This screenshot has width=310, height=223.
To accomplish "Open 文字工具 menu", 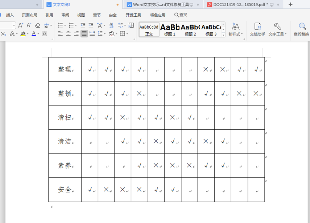I will click(x=277, y=29).
